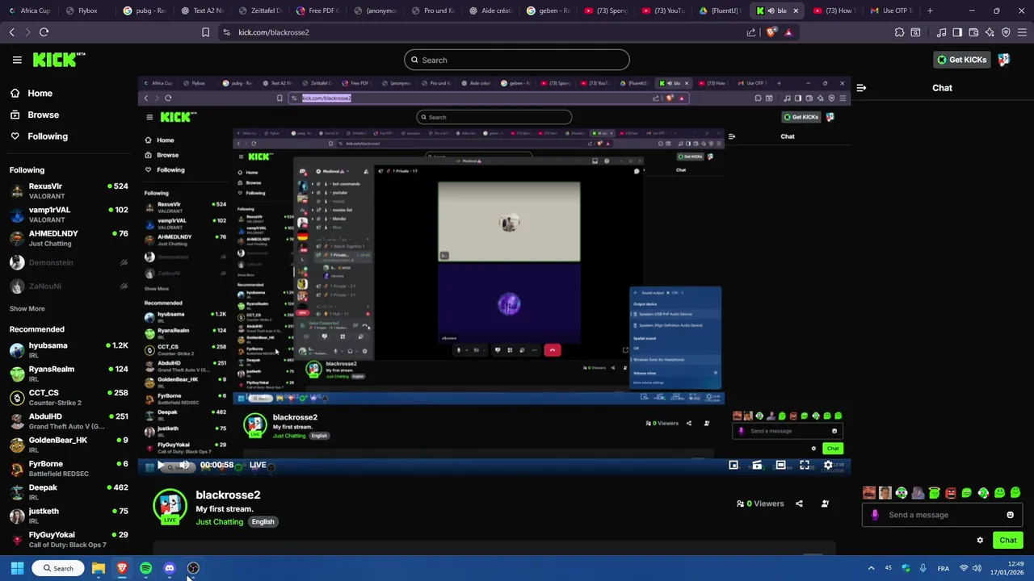Insert the red angry emote

pos(951,493)
